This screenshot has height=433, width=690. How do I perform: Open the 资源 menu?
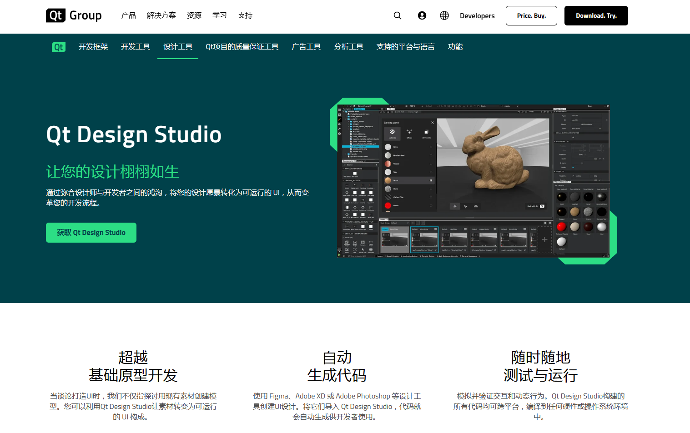pyautogui.click(x=194, y=15)
